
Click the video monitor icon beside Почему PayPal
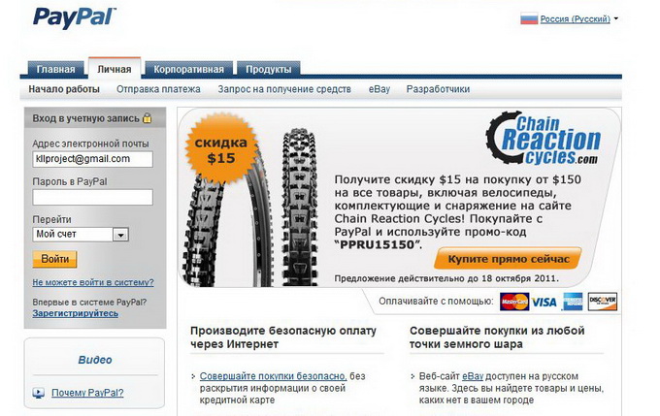38,394
